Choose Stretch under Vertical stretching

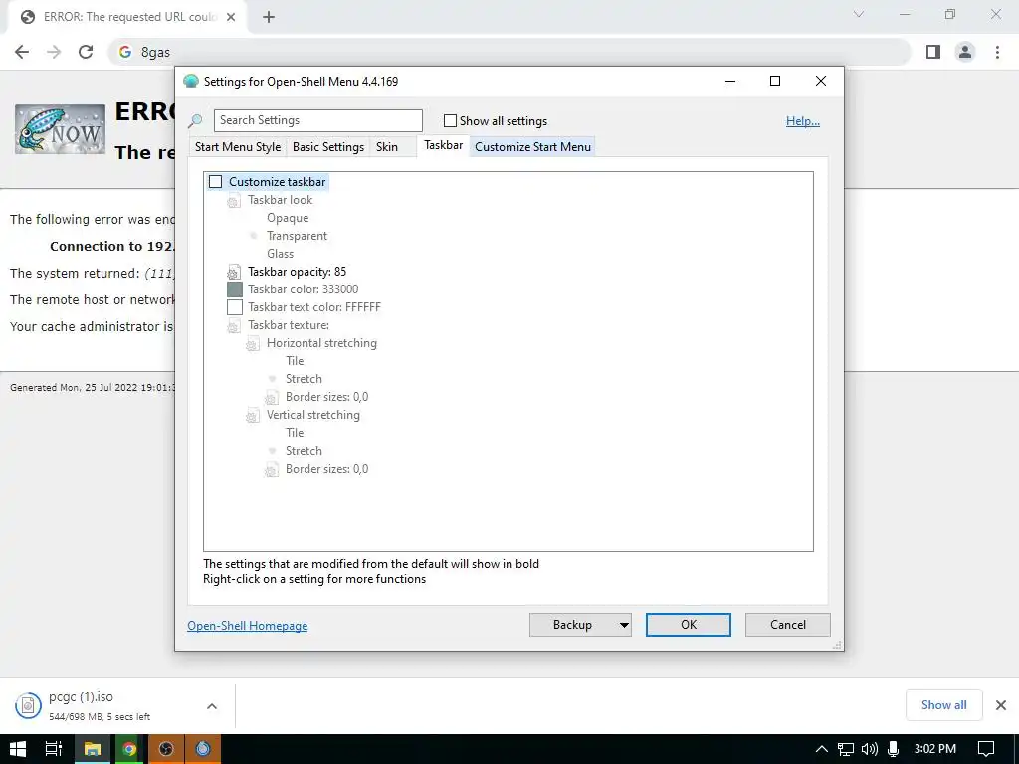[x=304, y=451]
